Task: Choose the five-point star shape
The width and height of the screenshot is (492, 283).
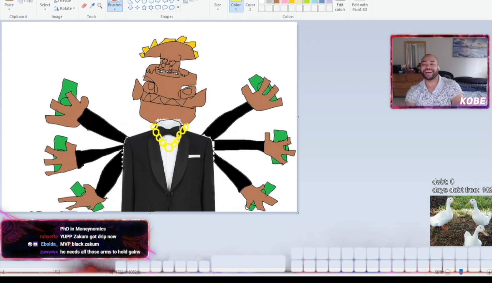Action: point(144,7)
